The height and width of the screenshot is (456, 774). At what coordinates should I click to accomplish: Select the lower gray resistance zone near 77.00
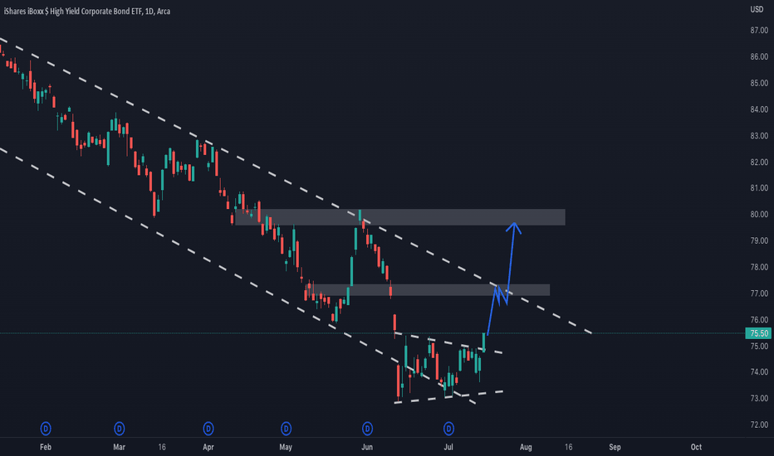point(428,290)
